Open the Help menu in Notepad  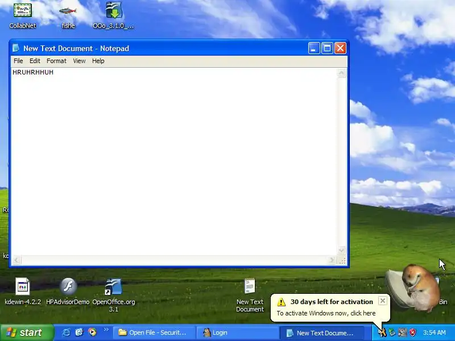[x=98, y=61]
